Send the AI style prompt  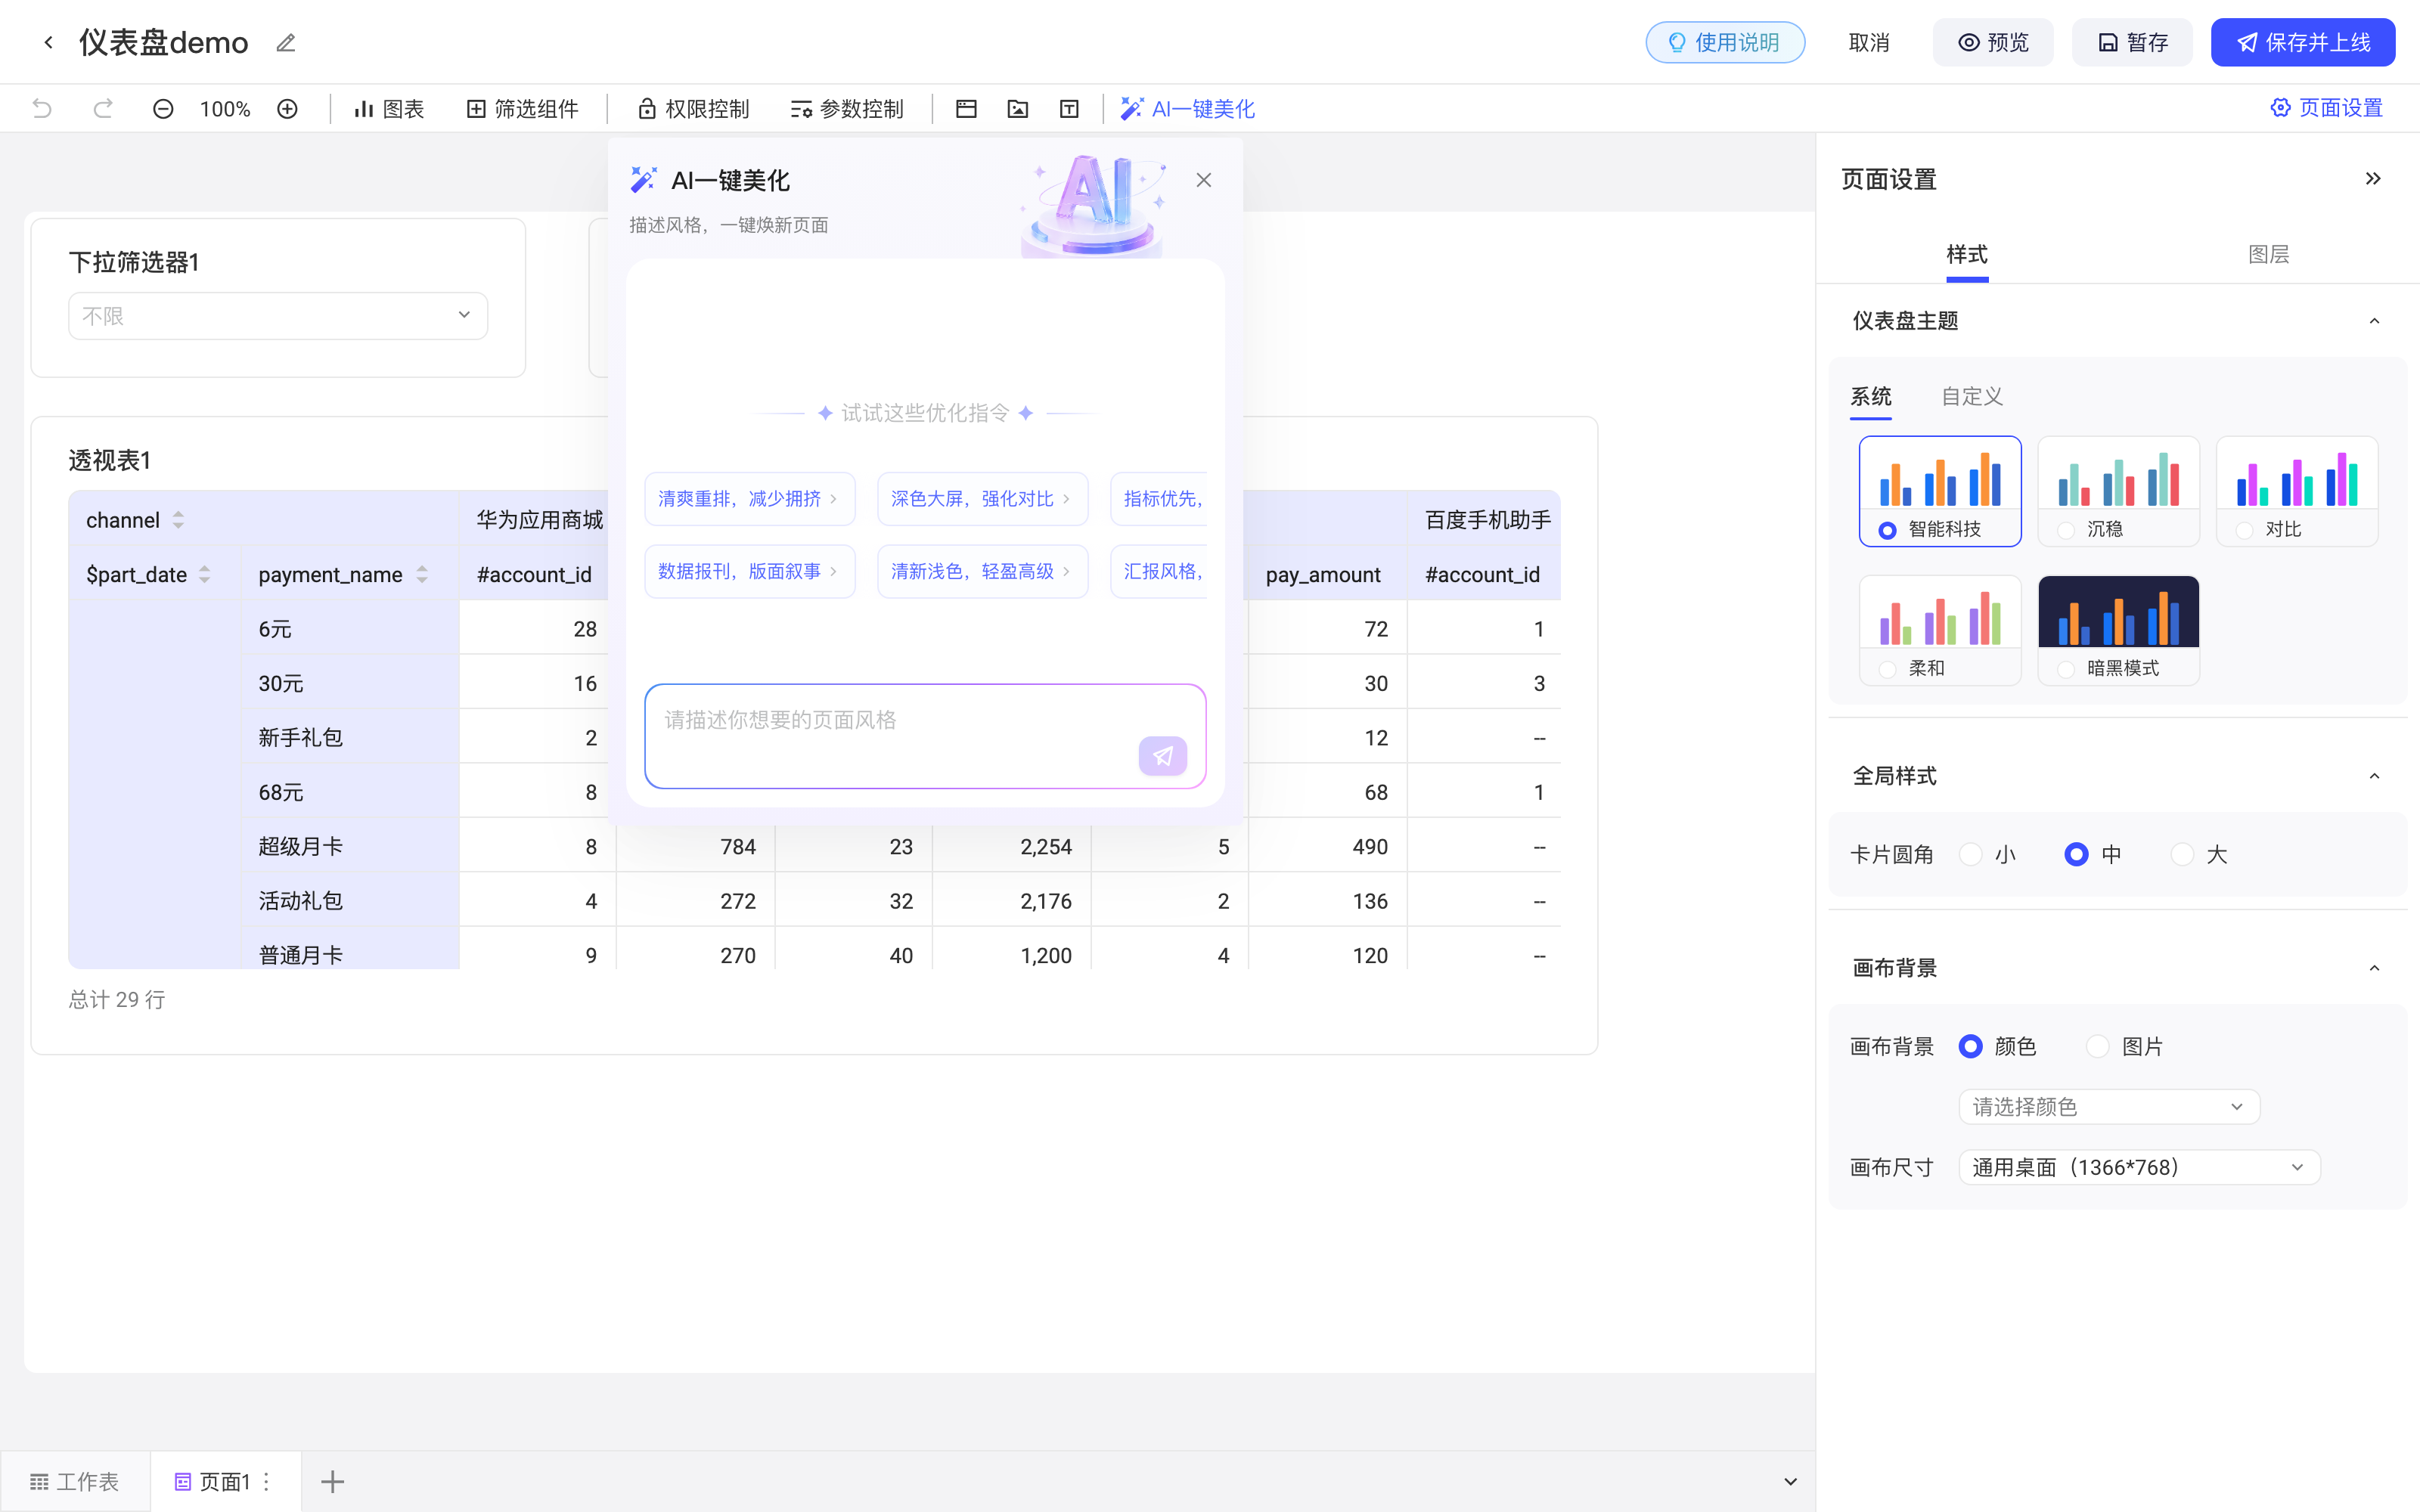[x=1162, y=756]
